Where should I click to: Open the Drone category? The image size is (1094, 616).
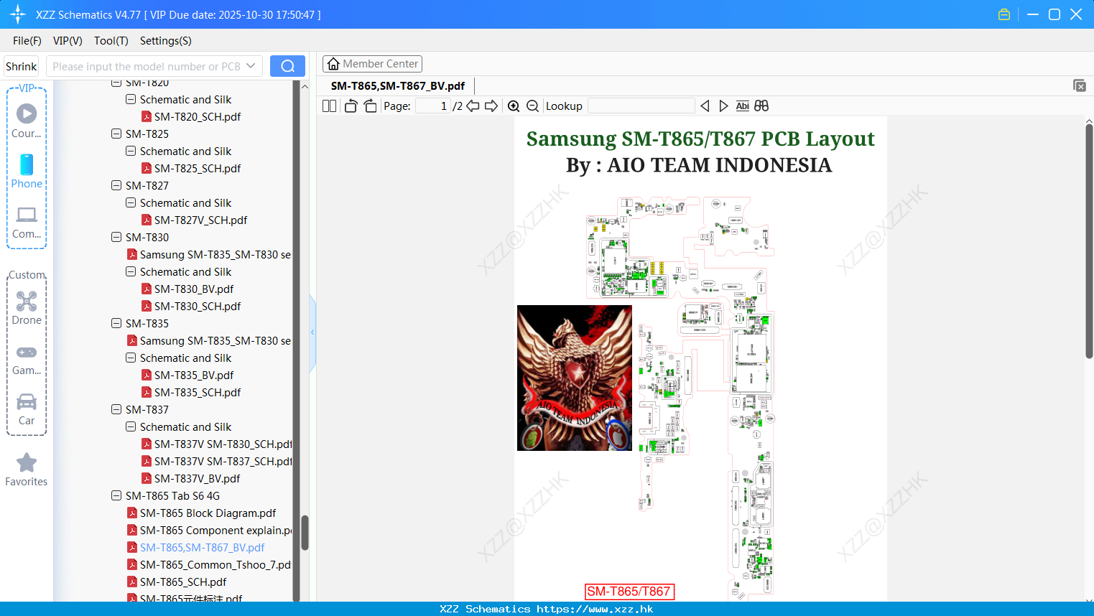click(27, 307)
